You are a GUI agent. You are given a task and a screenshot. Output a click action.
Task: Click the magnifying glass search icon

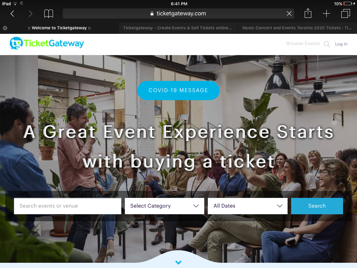327,44
